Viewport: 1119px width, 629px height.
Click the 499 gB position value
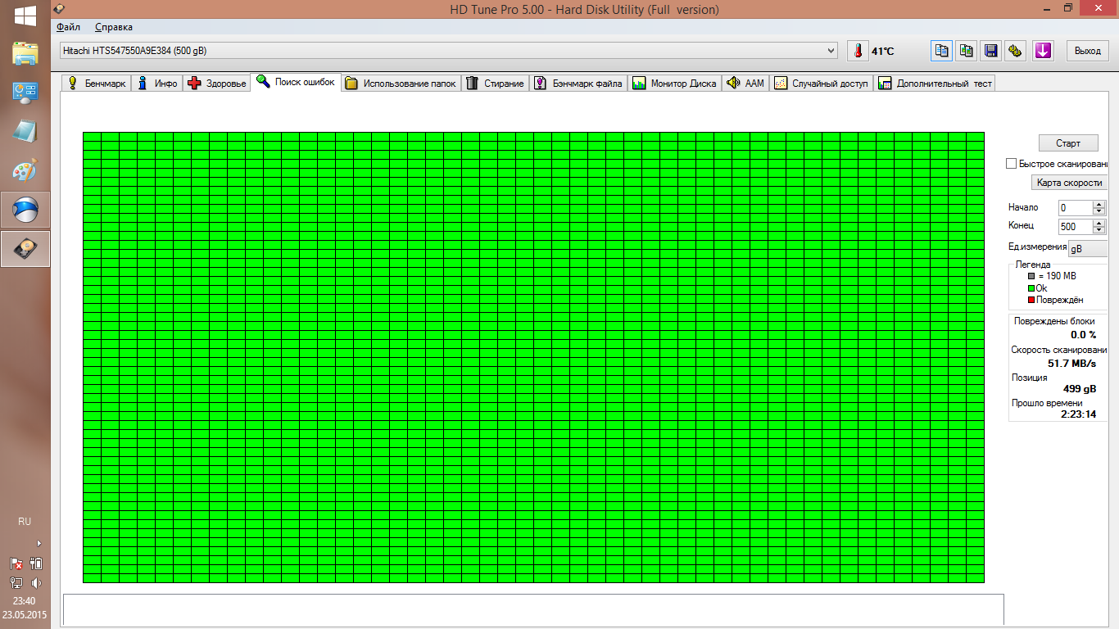pos(1080,389)
